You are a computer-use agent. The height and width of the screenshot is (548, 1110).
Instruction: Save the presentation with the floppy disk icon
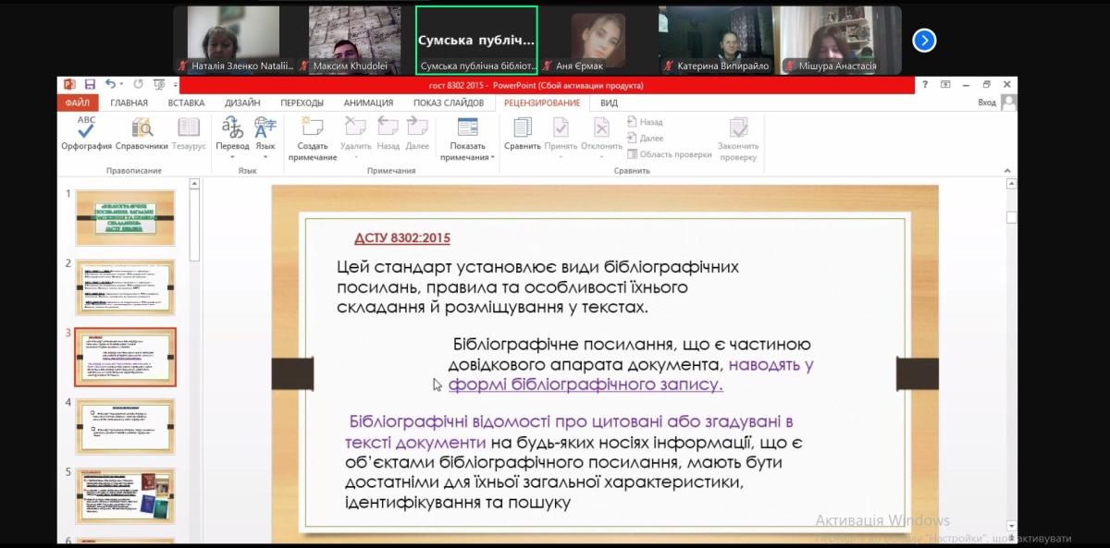90,85
